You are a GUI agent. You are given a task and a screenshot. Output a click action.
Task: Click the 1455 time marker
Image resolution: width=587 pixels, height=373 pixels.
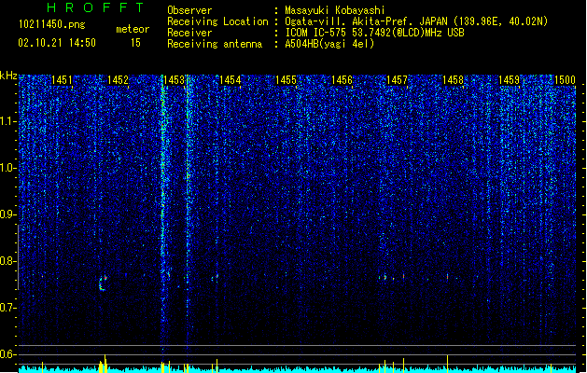tap(286, 80)
